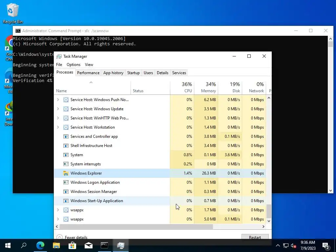Launch Microsoft Edge from taskbar

[40, 245]
